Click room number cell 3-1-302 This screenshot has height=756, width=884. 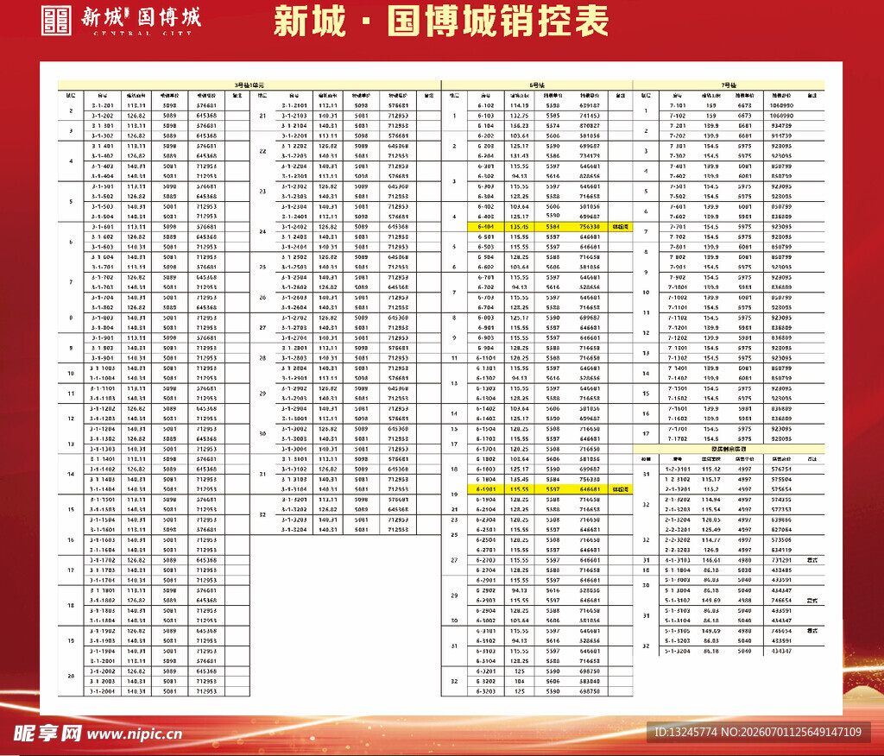(103, 135)
